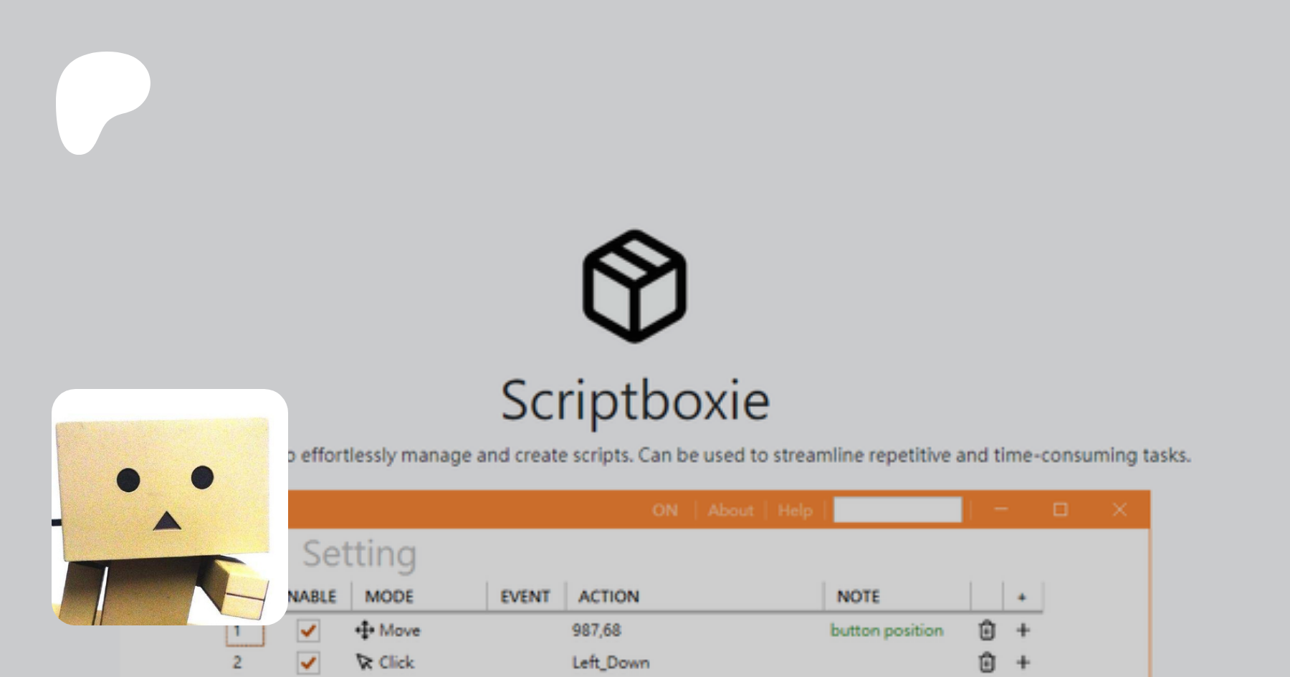
Task: Delete the Move row using its trash icon
Action: tap(987, 630)
